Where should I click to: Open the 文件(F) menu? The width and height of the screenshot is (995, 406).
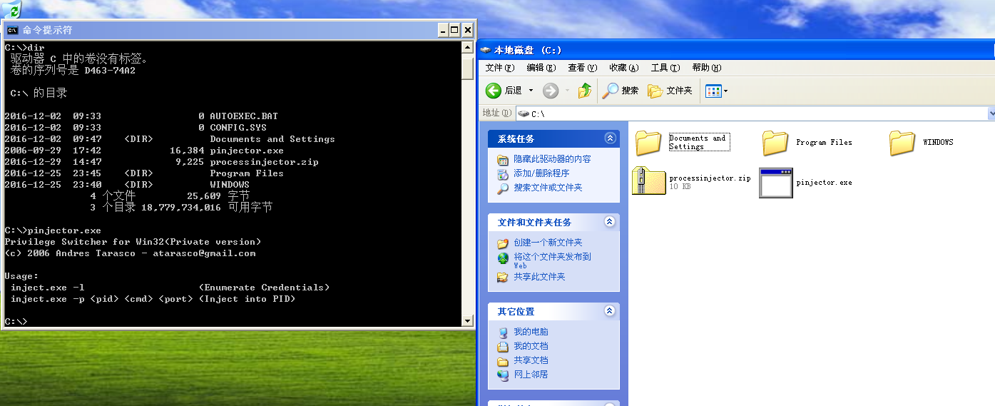coord(500,68)
